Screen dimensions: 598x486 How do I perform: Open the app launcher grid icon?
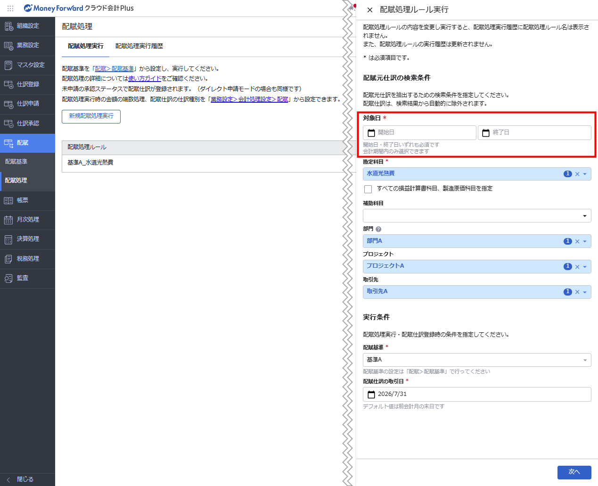click(10, 8)
